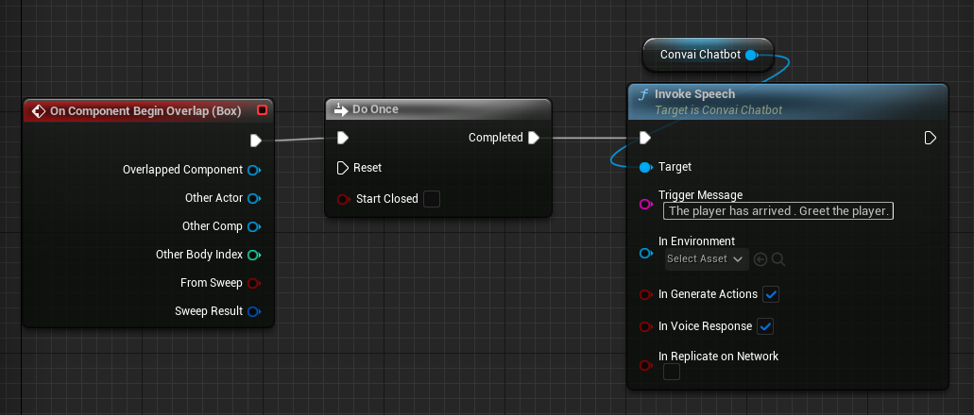Screen dimensions: 974x415
Task: Click the use selected asset arrow icon
Action: 761,258
